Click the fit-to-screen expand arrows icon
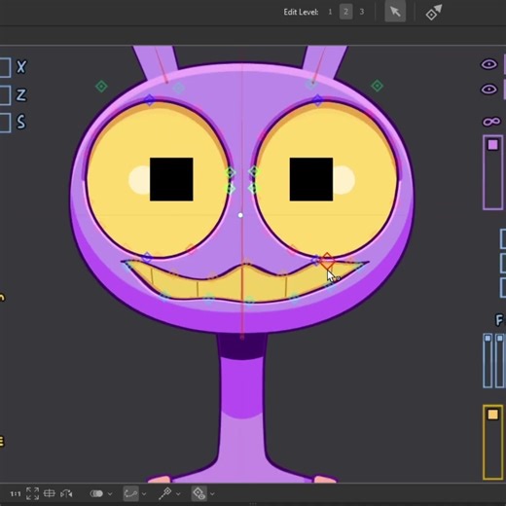 click(32, 493)
